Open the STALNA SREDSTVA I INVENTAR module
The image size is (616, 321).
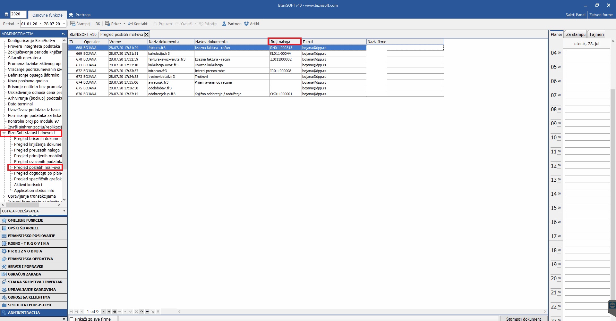(34, 282)
